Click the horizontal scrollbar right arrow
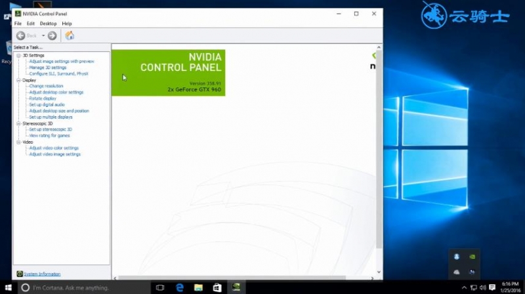The image size is (525, 294). tap(372, 278)
